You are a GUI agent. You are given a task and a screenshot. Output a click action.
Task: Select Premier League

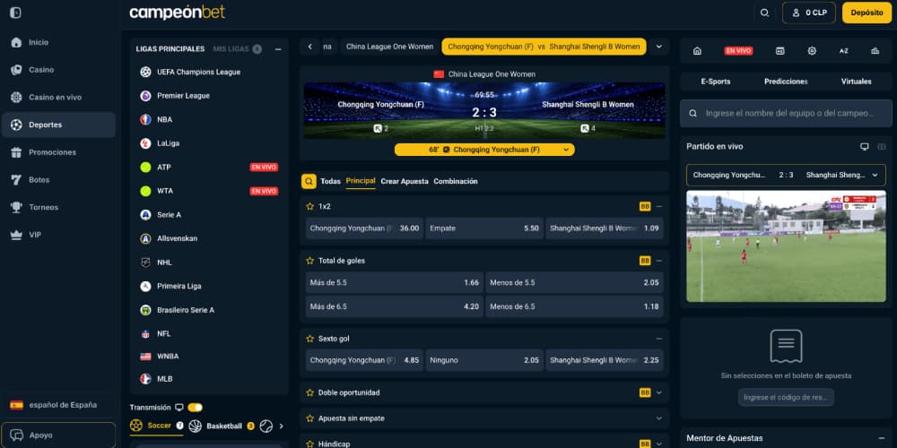point(209,96)
